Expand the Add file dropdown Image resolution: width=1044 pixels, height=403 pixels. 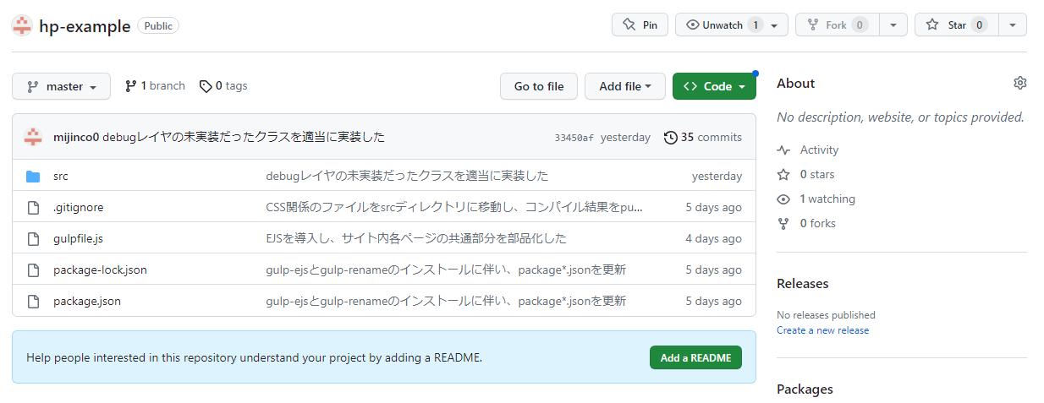click(x=625, y=86)
